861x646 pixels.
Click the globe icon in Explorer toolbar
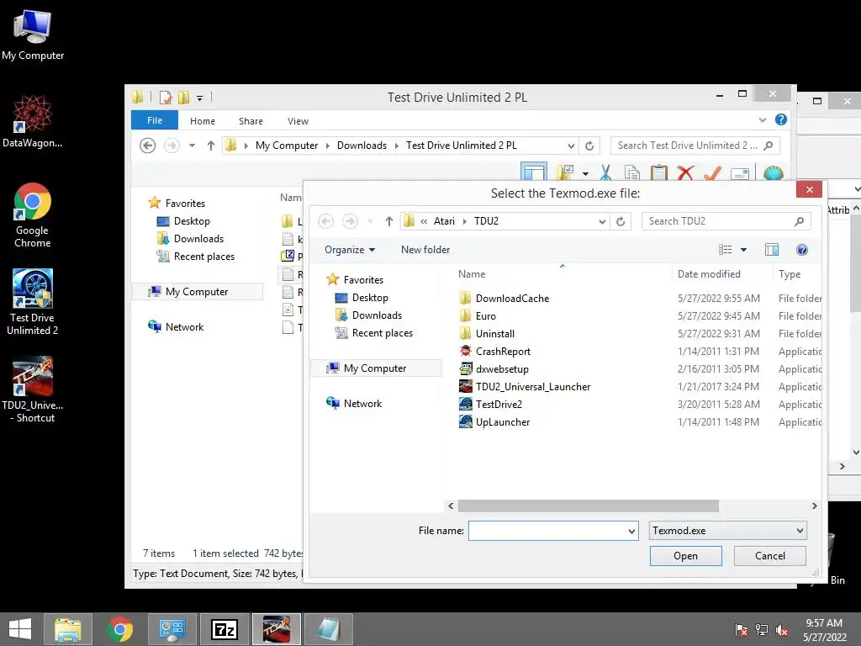(773, 172)
